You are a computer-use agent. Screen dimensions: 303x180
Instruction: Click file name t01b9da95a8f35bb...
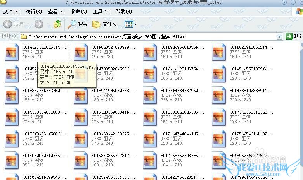[183, 47]
